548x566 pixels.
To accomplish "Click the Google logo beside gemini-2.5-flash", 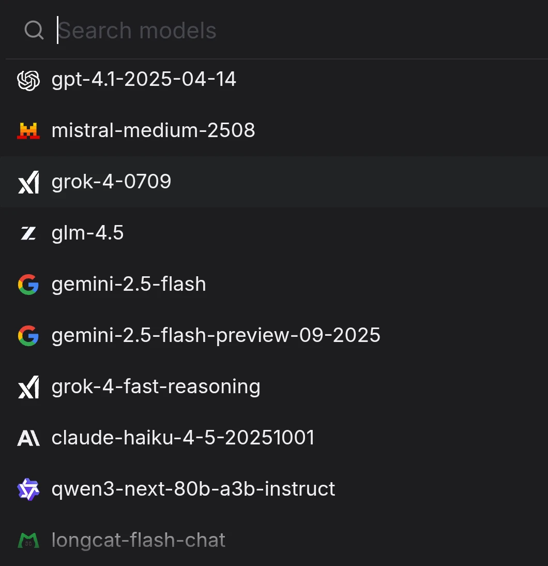I will (x=28, y=285).
